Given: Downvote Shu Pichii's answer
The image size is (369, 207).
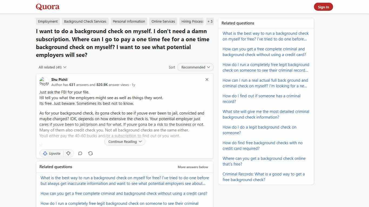Looking at the screenshot, I should click(68, 153).
